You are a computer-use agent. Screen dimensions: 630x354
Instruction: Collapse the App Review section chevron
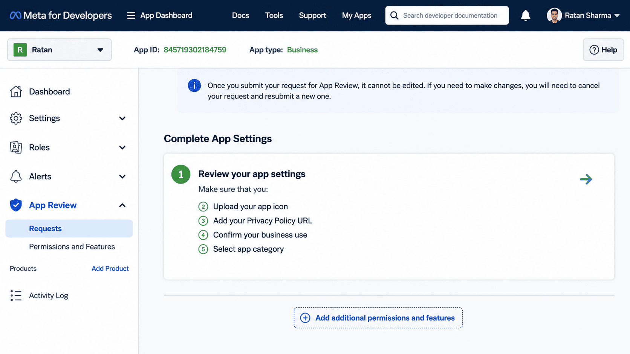122,205
